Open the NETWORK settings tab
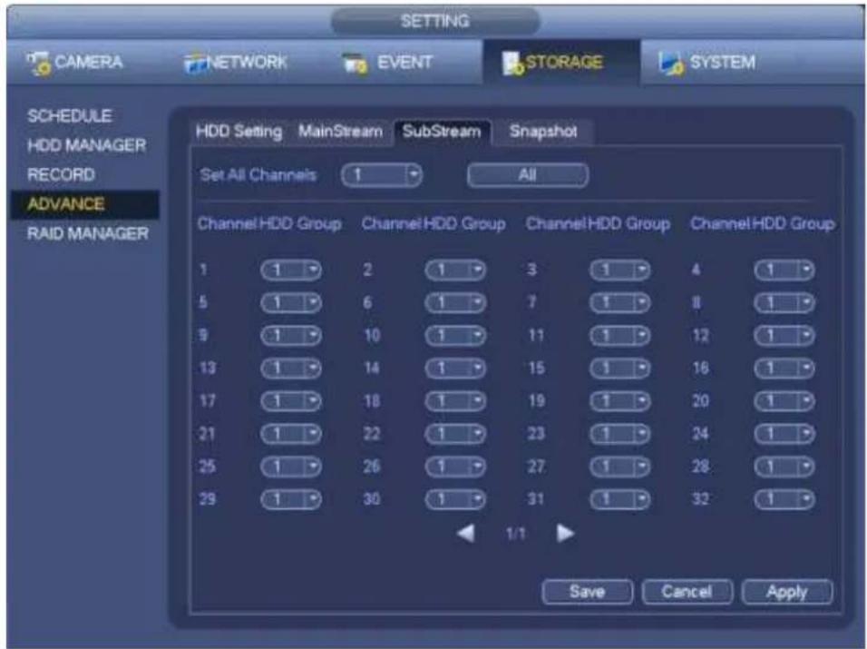 [x=236, y=62]
